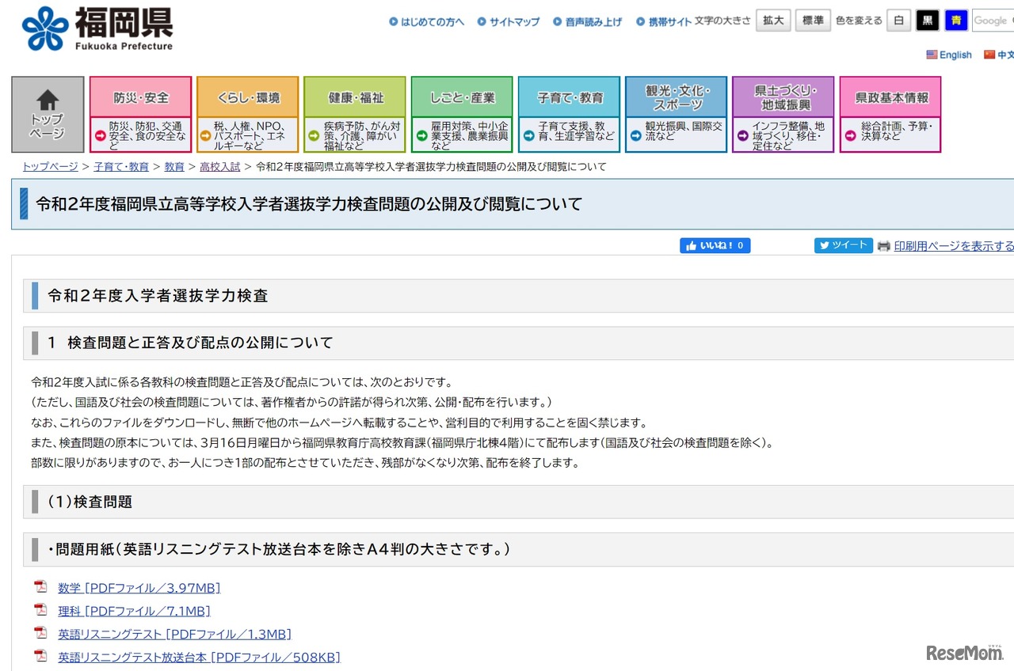Enable enlarged text with 拡大 button
Image resolution: width=1014 pixels, height=671 pixels.
click(x=773, y=21)
